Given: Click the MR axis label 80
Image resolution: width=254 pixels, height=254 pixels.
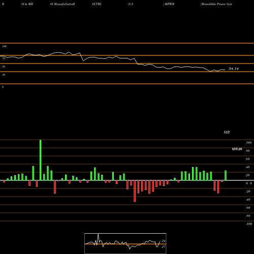Looking at the screenshot, I should (x=248, y=151).
